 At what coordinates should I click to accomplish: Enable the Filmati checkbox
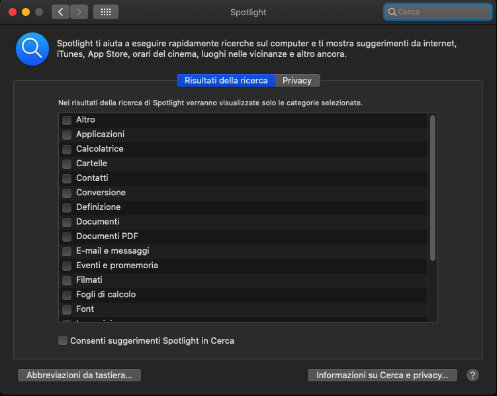pos(67,280)
